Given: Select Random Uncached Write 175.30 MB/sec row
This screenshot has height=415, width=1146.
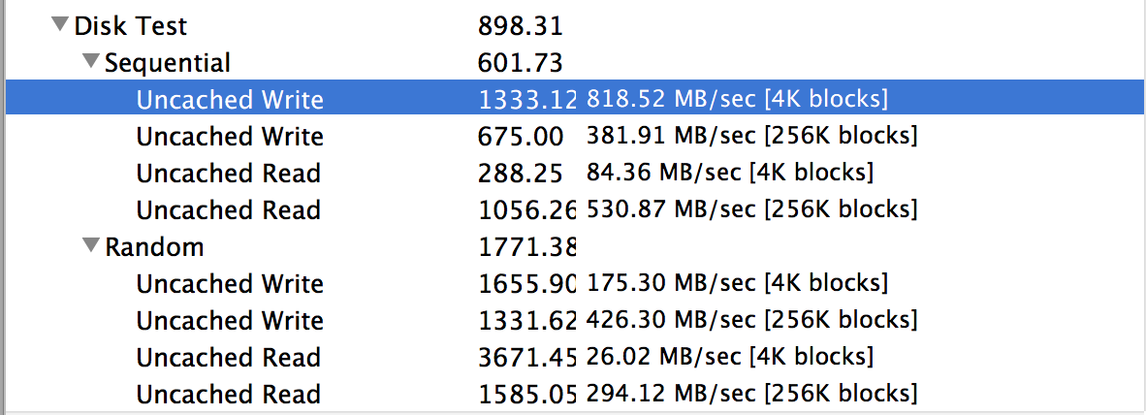Looking at the screenshot, I should tap(575, 283).
